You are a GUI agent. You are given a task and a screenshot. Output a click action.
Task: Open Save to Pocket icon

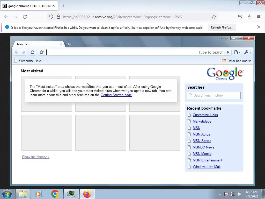(240, 17)
